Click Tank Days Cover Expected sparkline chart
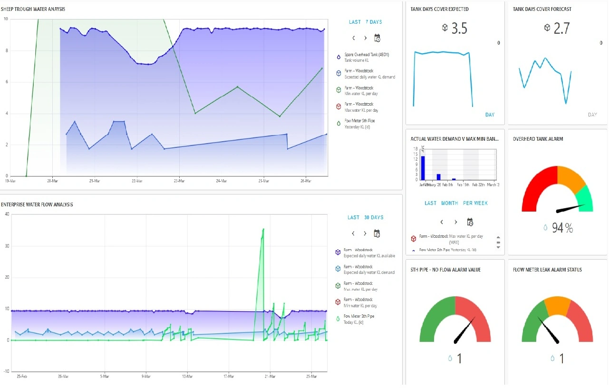 click(443, 78)
